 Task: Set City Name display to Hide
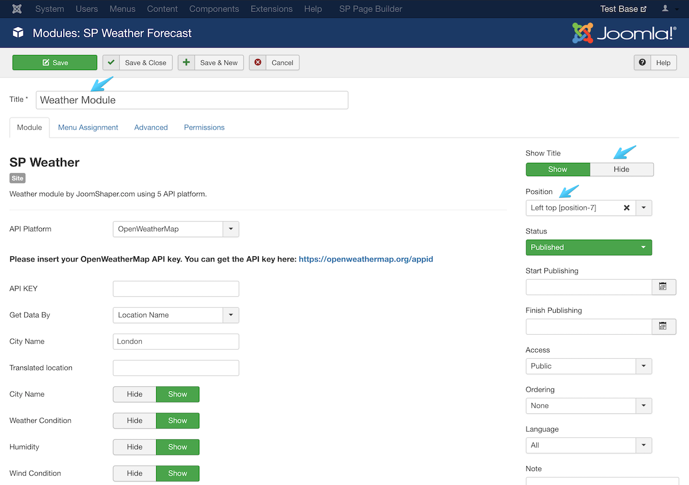[134, 394]
